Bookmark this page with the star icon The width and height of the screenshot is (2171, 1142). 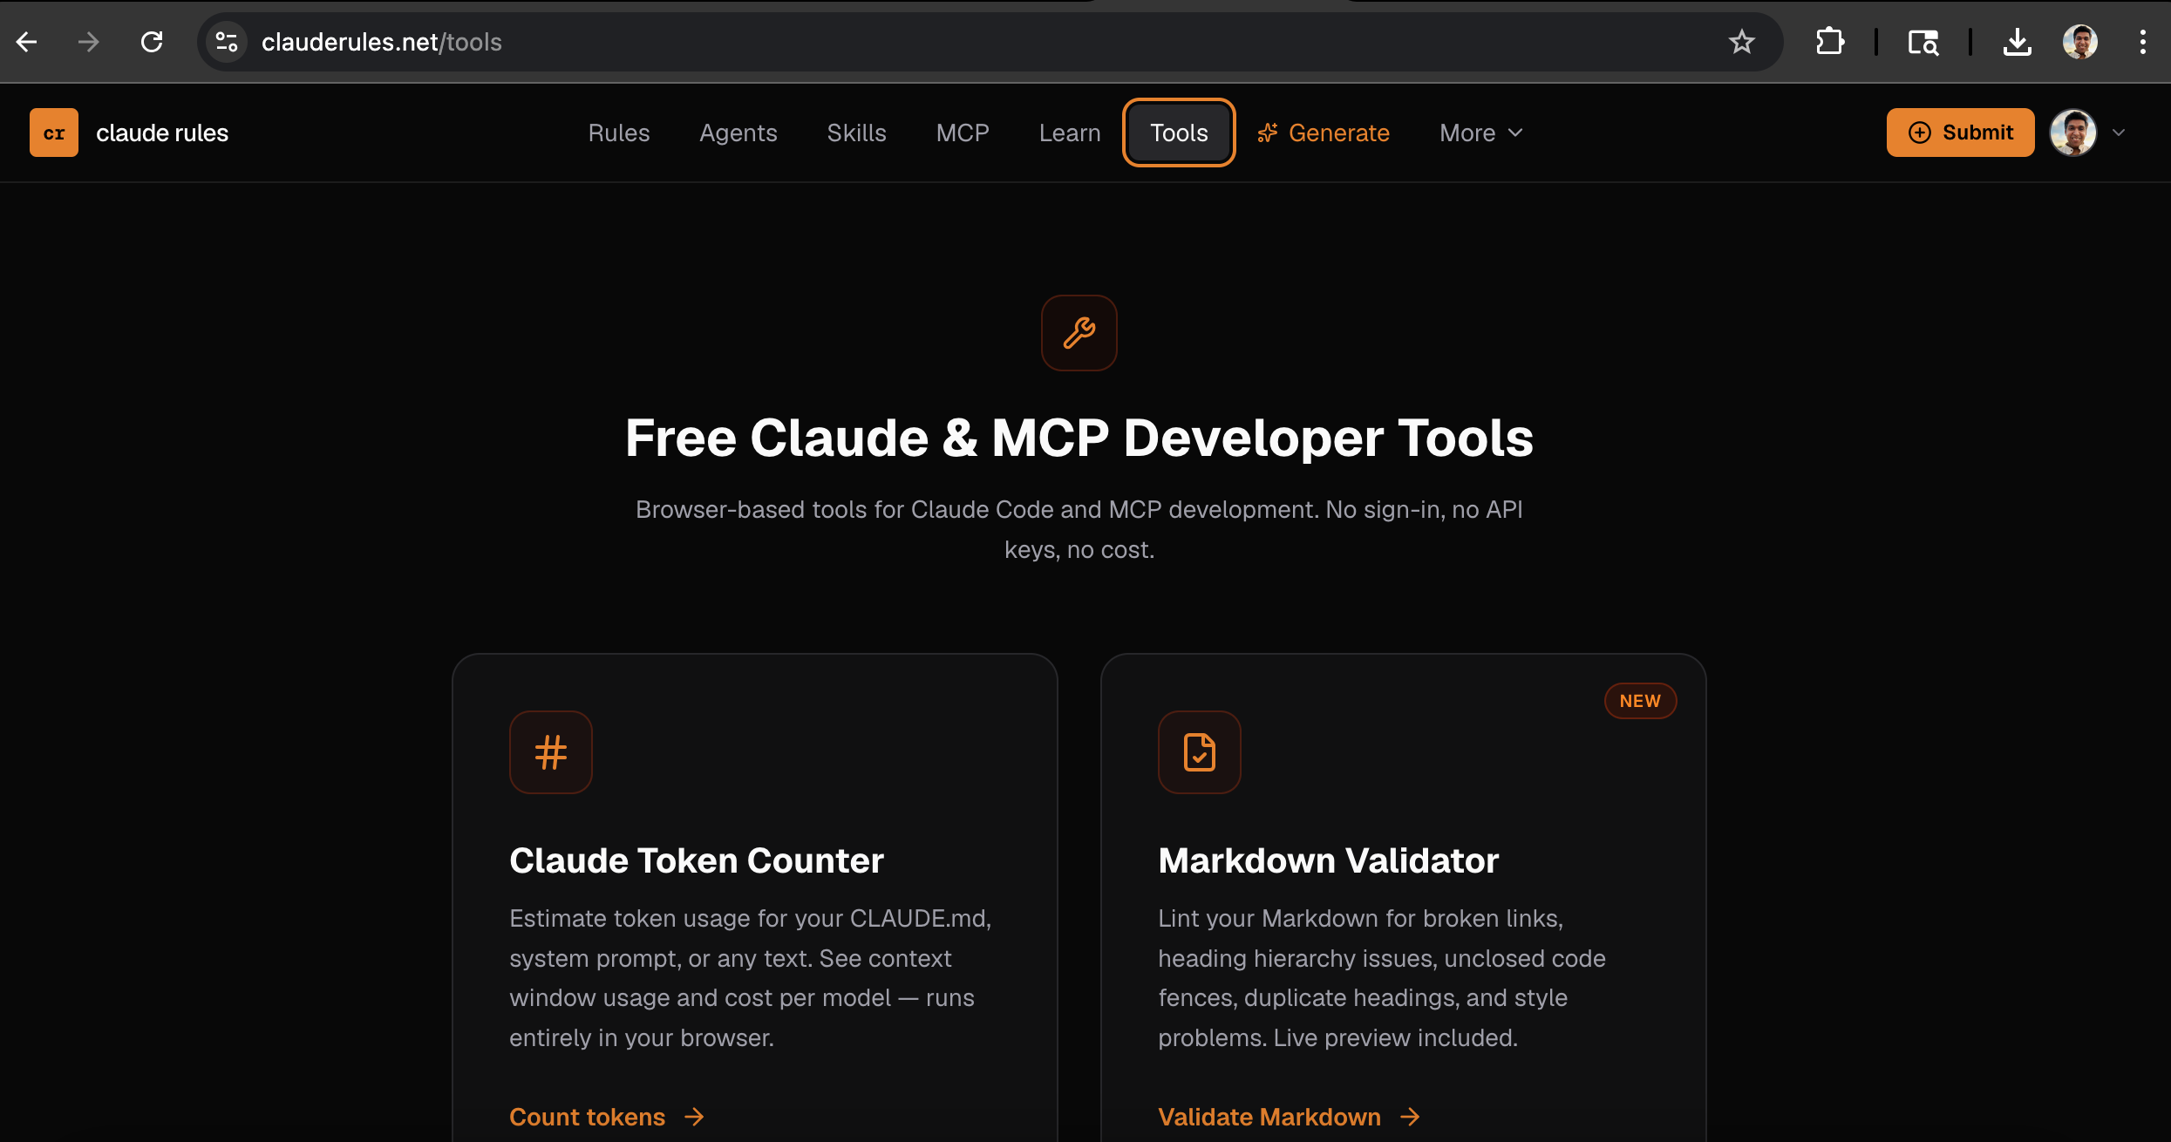[x=1741, y=42]
